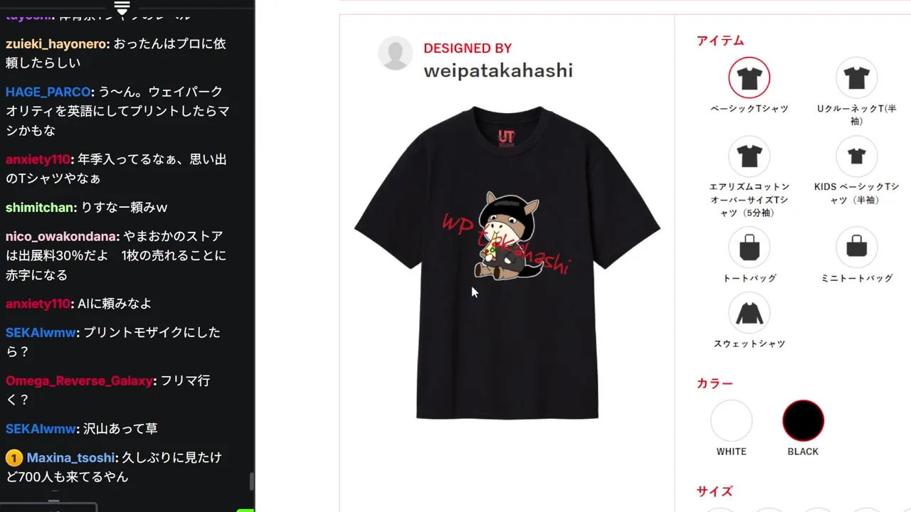
Task: Open zuieki_hayonero's chat username
Action: point(57,44)
